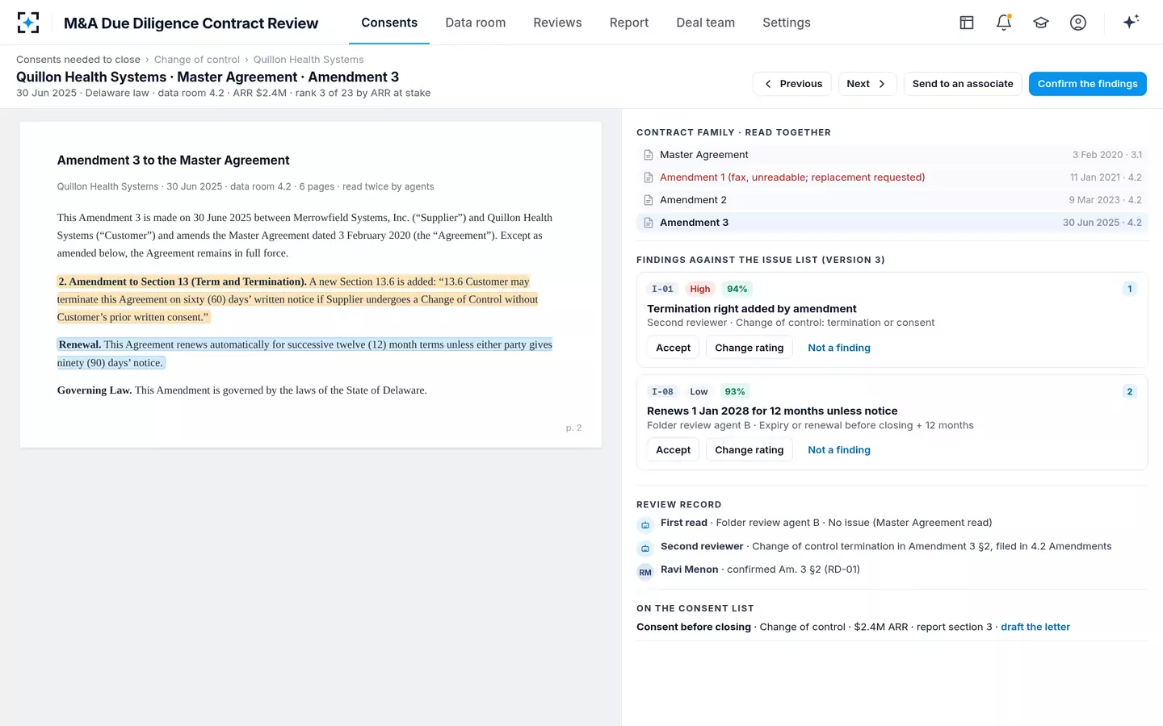
Task: Click the app logo in the header
Action: point(28,23)
